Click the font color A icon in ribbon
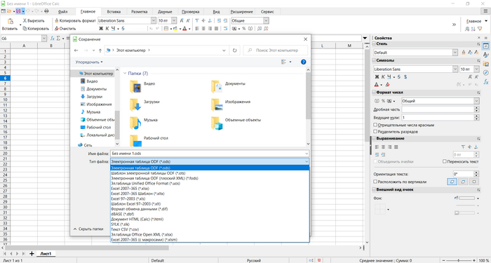Image resolution: width=491 pixels, height=263 pixels. click(184, 29)
